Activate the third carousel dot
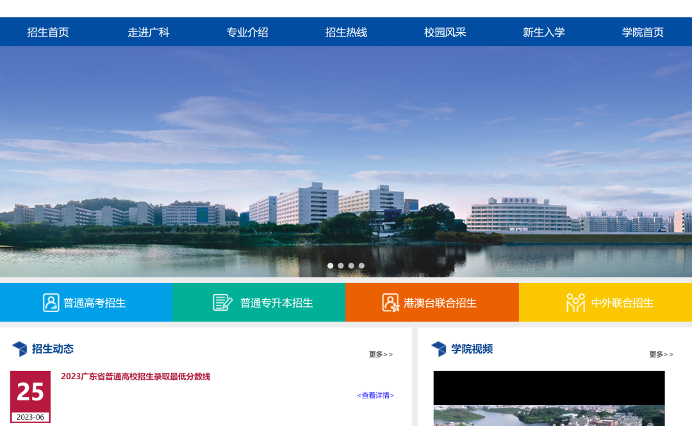 (350, 265)
